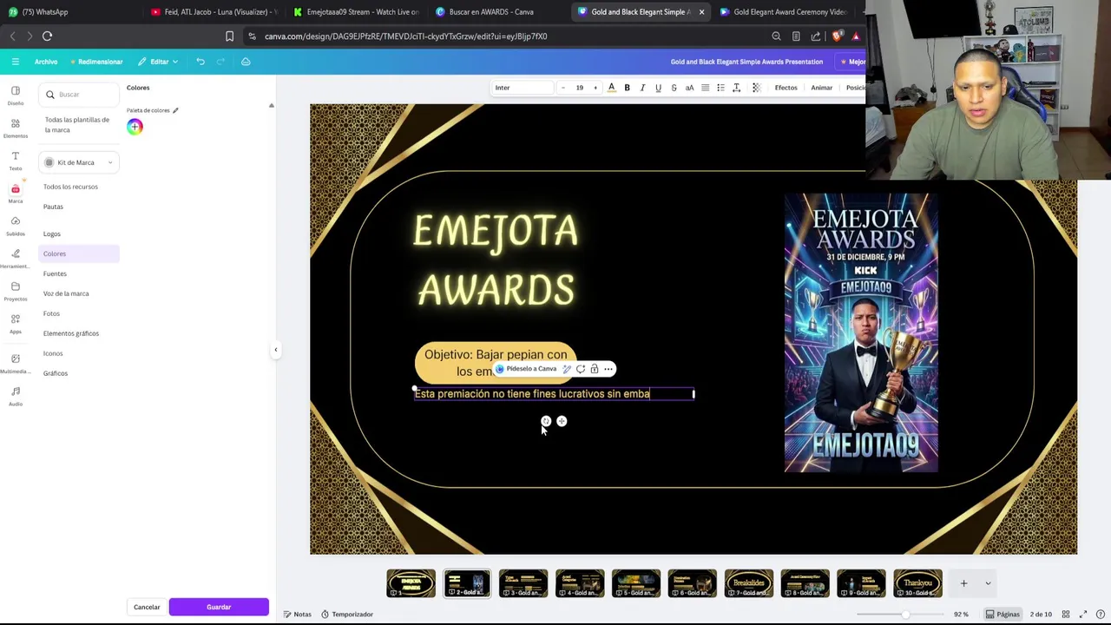Image resolution: width=1111 pixels, height=625 pixels.
Task: Open the Diseño sidebar panel
Action: tap(15, 95)
